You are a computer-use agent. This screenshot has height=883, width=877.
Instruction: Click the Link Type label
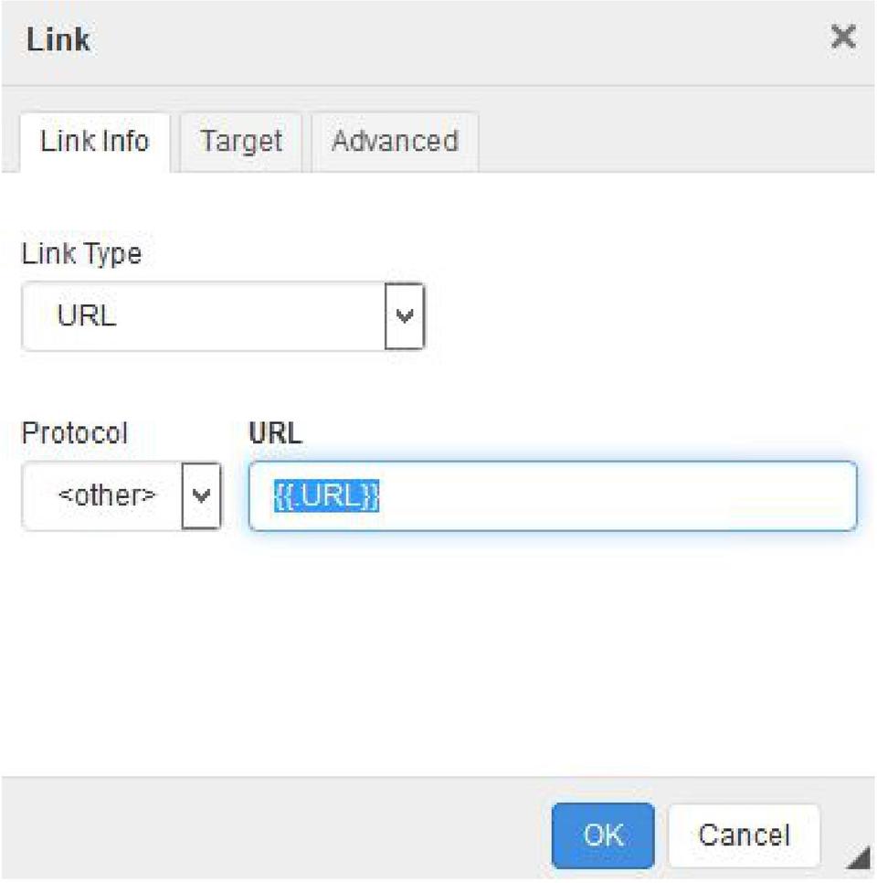[x=81, y=254]
